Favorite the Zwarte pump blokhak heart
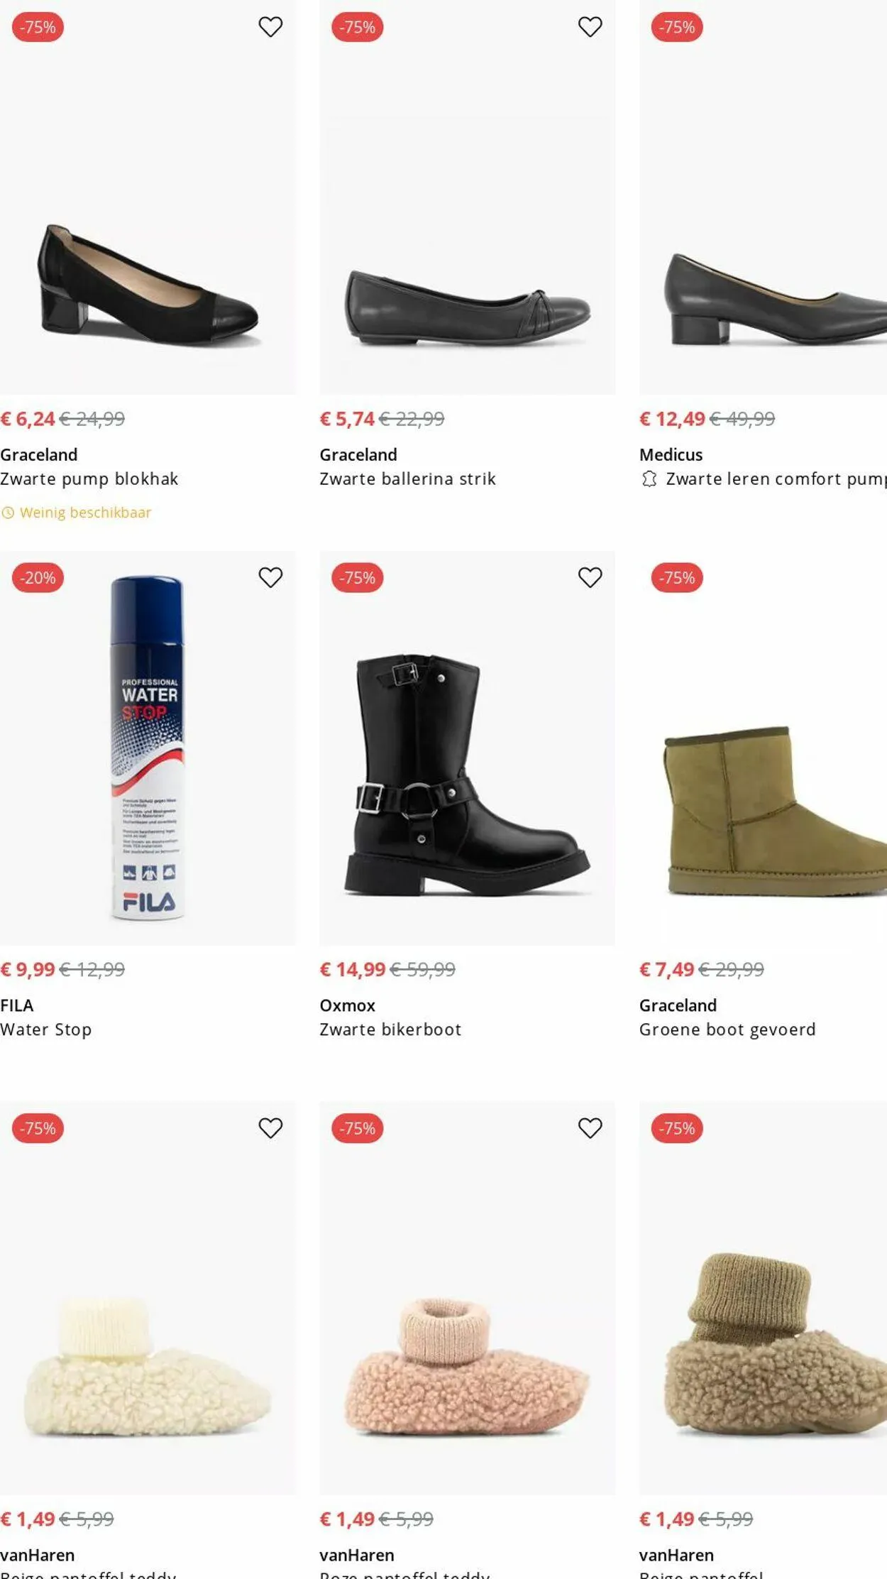Screen dimensions: 887x1579 pos(270,27)
